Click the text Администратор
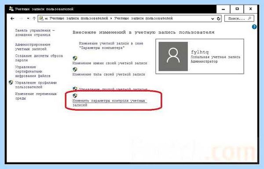This screenshot has width=264, height=169. [x=204, y=62]
